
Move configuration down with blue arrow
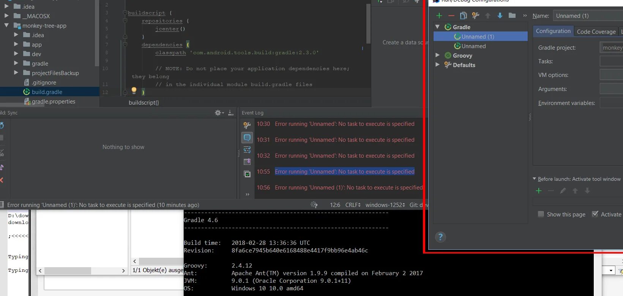[500, 16]
